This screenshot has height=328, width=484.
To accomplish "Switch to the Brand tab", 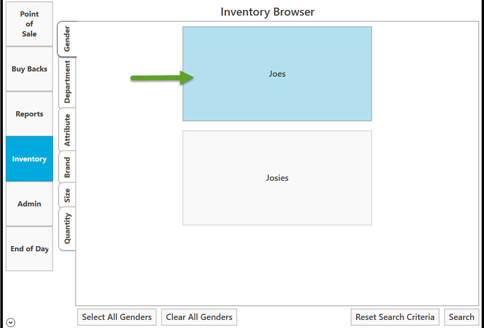I will coord(67,167).
